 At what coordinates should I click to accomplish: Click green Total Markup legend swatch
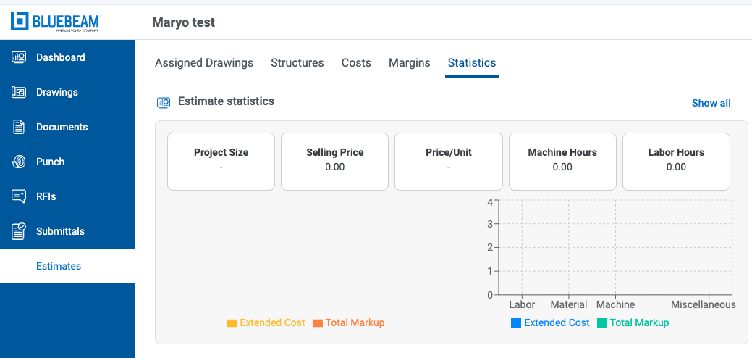coord(601,323)
